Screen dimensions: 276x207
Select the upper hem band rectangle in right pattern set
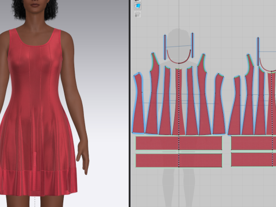coord(254,143)
